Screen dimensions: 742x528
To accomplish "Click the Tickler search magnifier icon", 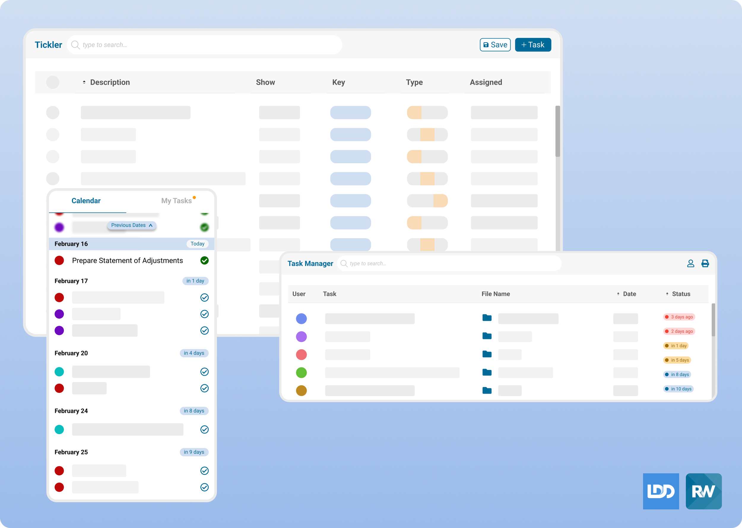I will 75,45.
